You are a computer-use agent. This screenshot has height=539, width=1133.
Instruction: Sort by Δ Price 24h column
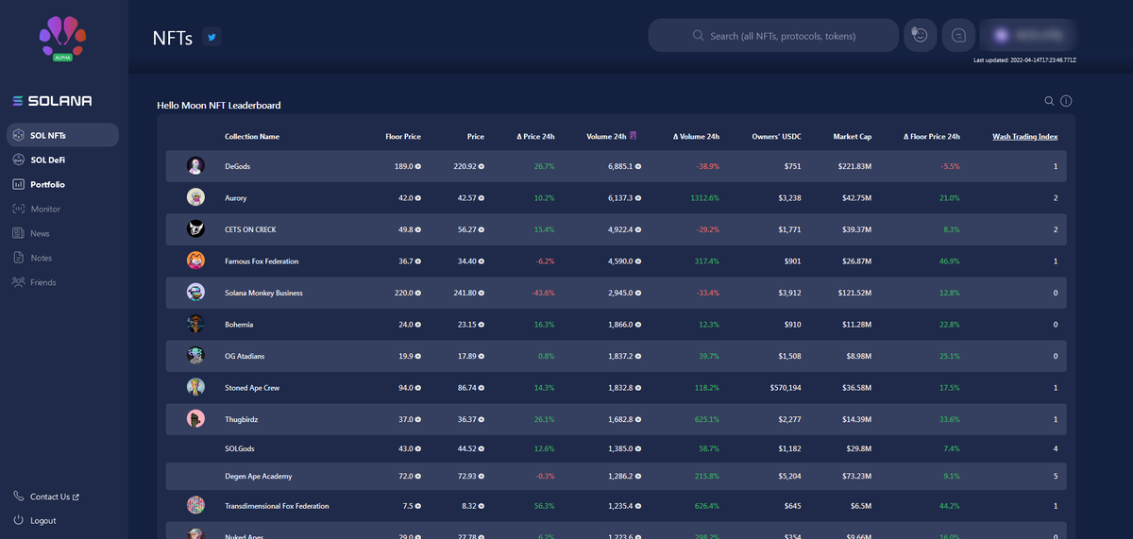tap(535, 137)
